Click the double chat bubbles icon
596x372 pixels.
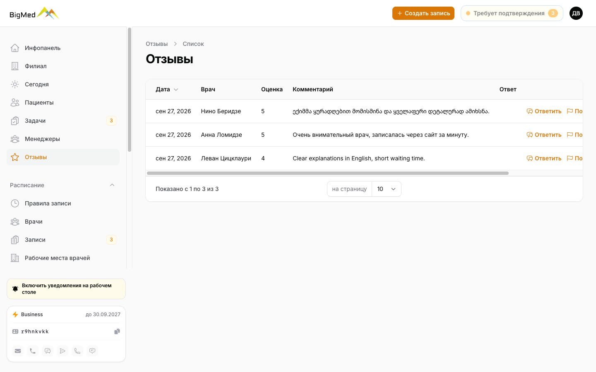pyautogui.click(x=48, y=351)
